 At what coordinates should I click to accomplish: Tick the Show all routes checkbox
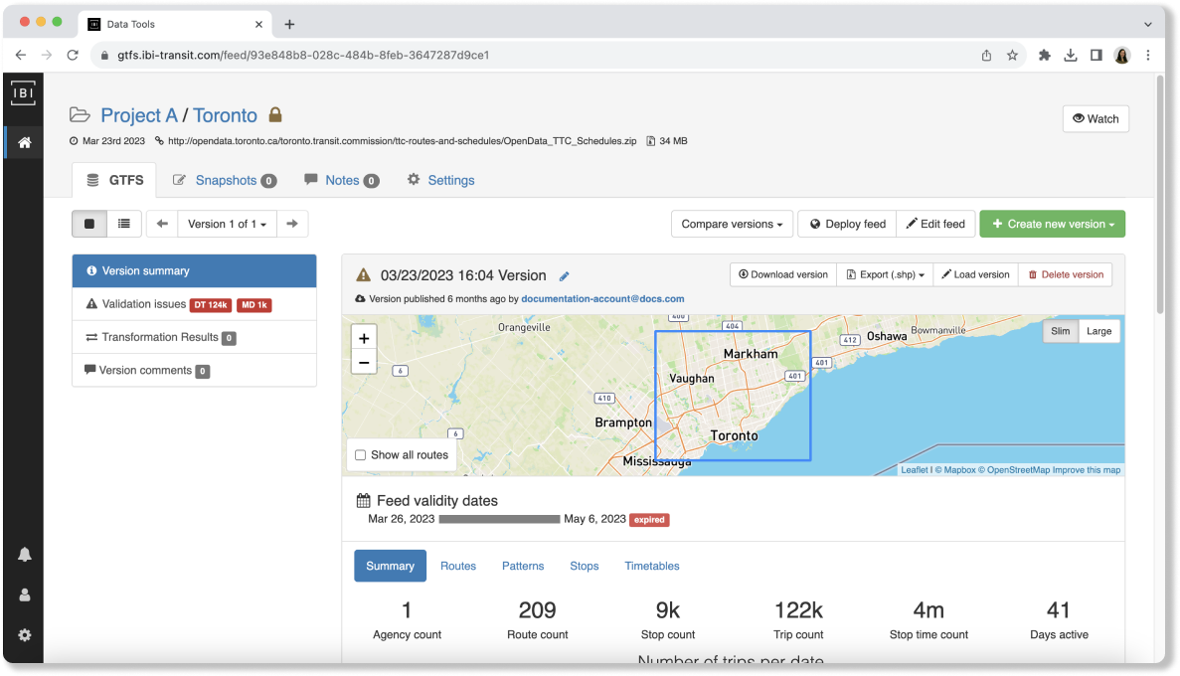(361, 455)
